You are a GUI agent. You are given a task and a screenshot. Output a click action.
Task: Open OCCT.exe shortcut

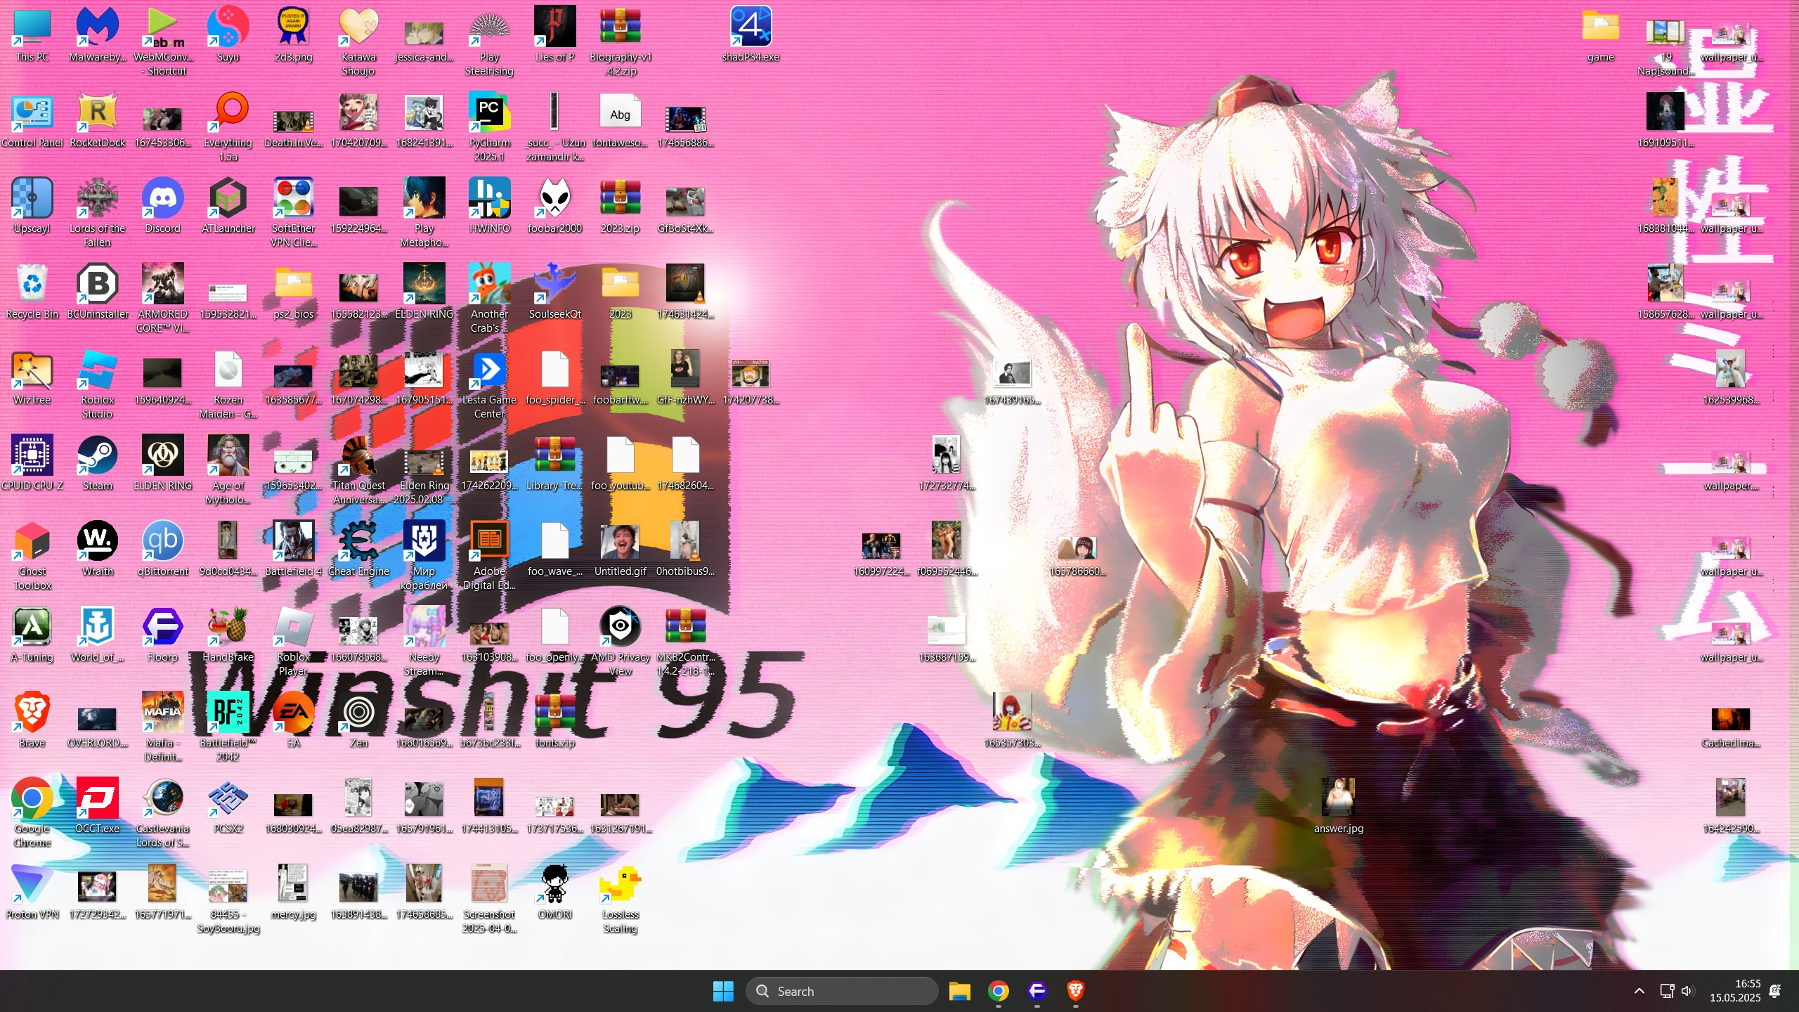(x=98, y=807)
